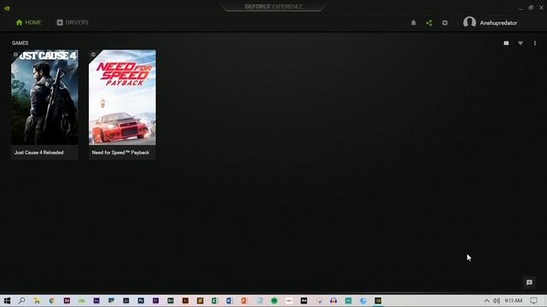Open Microsoft Excel from taskbar
The height and width of the screenshot is (307, 547).
215,301
